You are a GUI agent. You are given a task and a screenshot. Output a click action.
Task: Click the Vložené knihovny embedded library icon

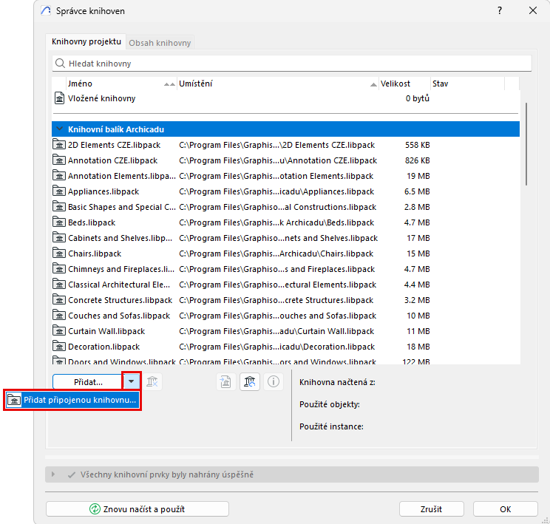59,98
